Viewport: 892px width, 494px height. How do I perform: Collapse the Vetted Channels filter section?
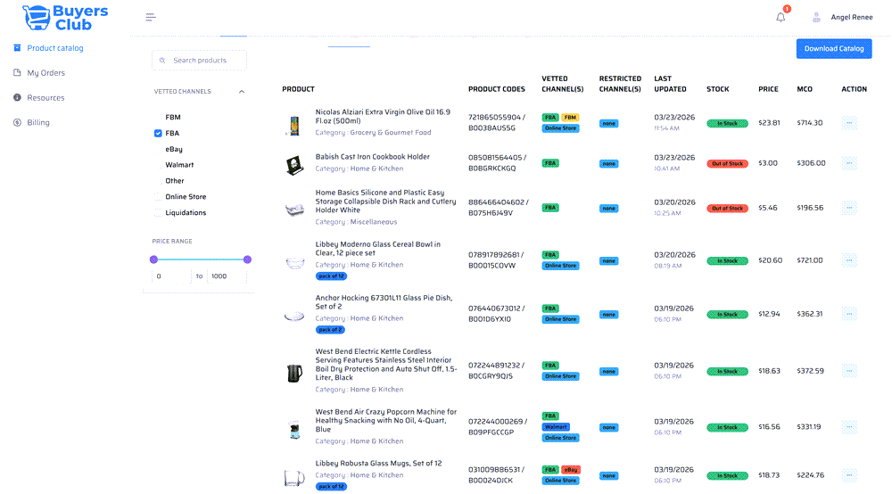pos(242,92)
